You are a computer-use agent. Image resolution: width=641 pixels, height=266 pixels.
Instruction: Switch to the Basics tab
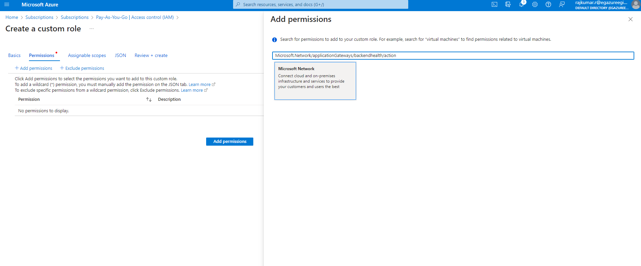pyautogui.click(x=14, y=55)
